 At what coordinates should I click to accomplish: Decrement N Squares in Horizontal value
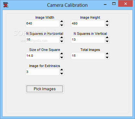click(62, 42)
